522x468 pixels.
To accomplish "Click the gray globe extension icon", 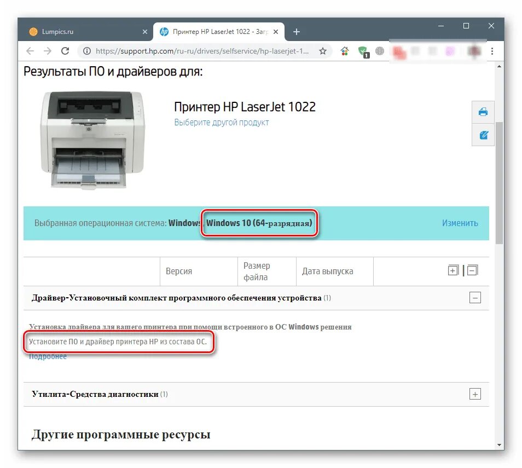I will point(380,51).
